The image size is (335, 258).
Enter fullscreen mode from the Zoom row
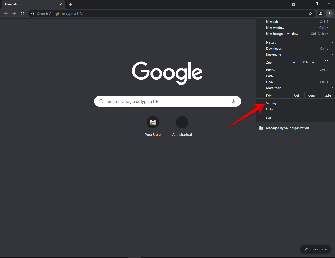pyautogui.click(x=327, y=62)
